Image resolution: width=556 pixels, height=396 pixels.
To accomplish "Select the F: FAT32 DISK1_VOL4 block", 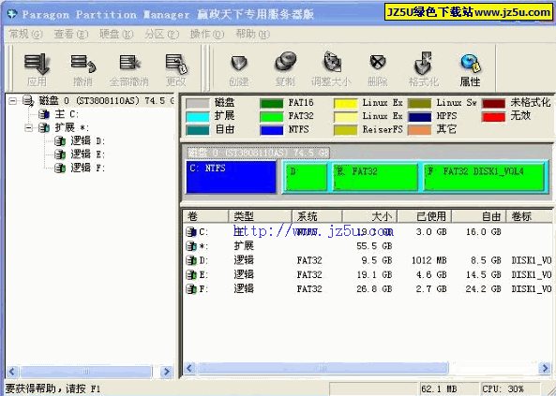I will (484, 177).
